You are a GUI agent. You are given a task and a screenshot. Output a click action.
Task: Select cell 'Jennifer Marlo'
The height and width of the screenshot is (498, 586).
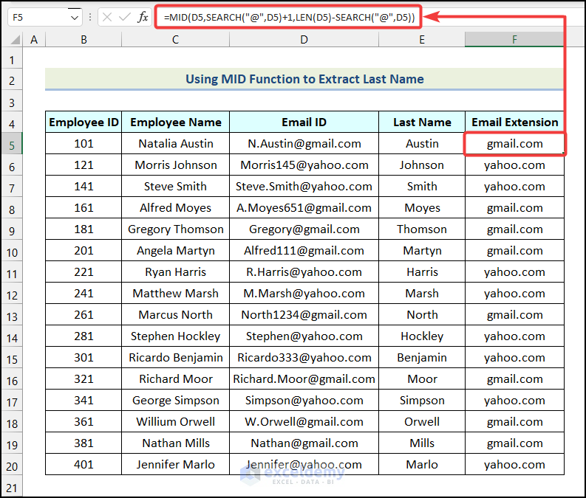175,464
